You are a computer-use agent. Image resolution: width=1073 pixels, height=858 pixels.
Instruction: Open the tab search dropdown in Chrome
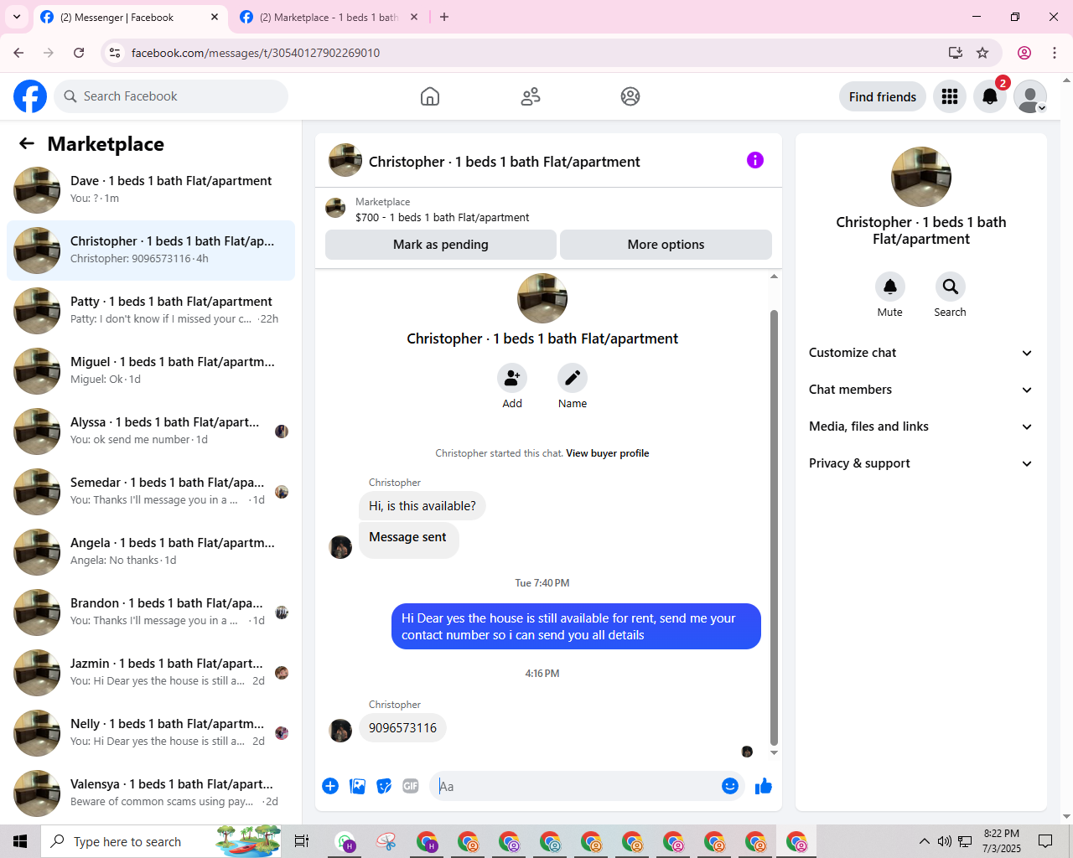click(x=17, y=17)
